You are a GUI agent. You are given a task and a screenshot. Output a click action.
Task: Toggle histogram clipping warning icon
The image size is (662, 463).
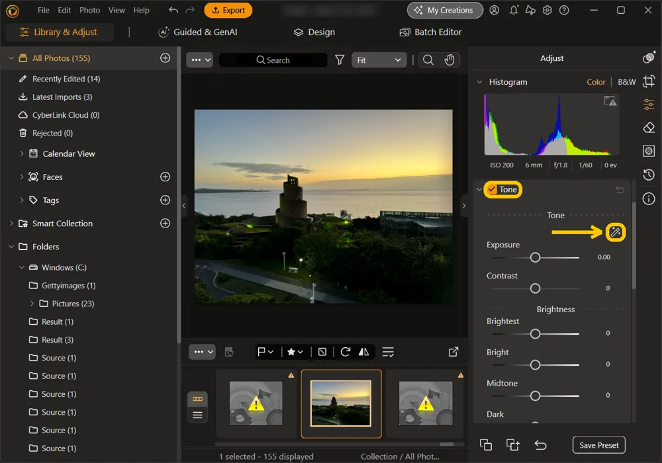point(610,101)
